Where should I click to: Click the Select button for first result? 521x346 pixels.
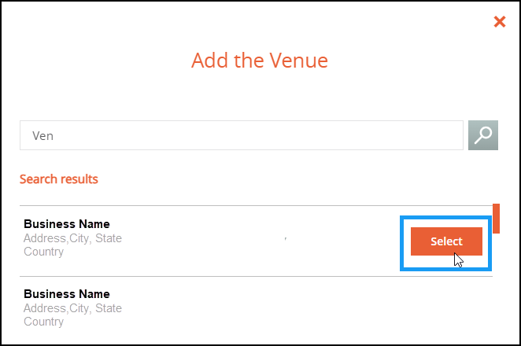click(x=446, y=241)
